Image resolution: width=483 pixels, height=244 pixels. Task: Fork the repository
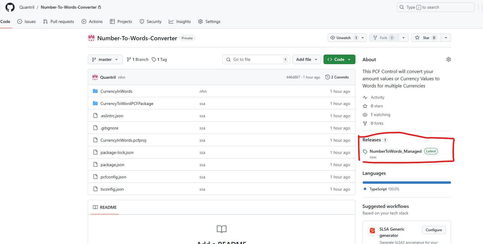(384, 38)
